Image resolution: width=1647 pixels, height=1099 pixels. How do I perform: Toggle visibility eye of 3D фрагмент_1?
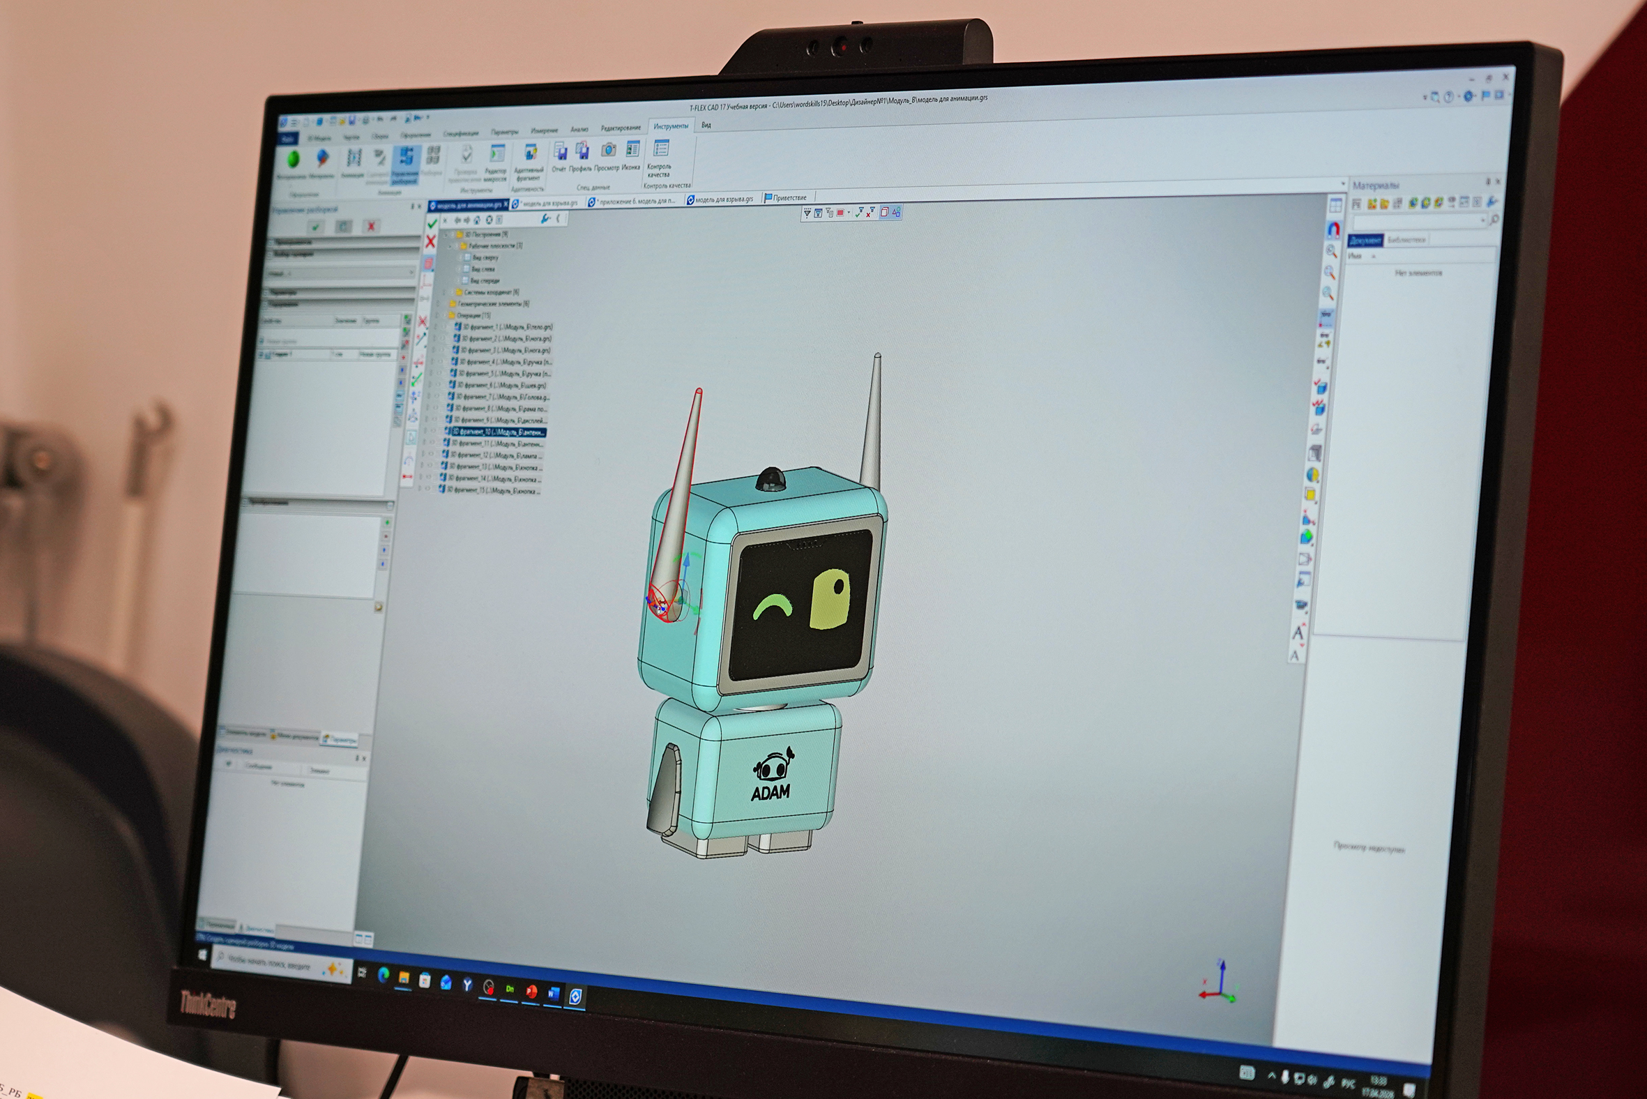pos(443,326)
